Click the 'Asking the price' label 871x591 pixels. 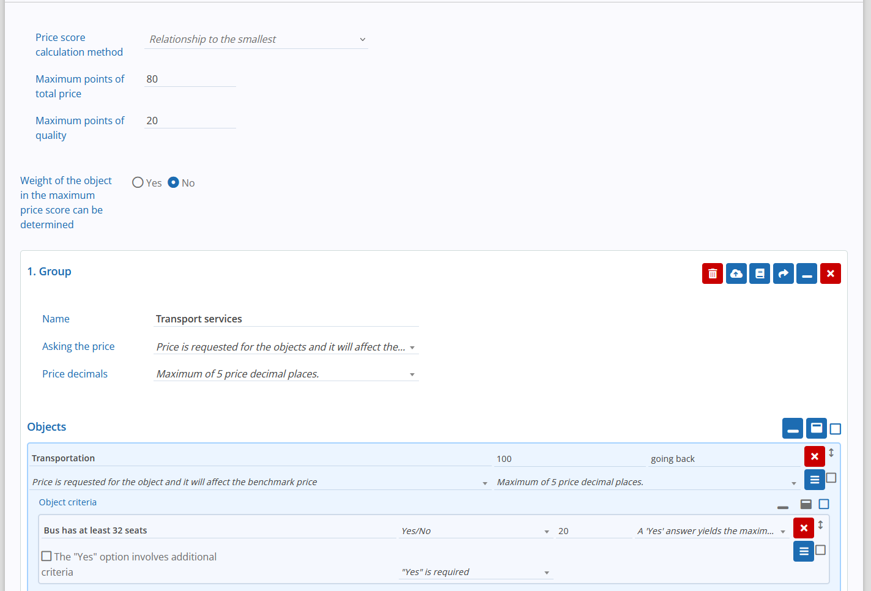point(78,346)
